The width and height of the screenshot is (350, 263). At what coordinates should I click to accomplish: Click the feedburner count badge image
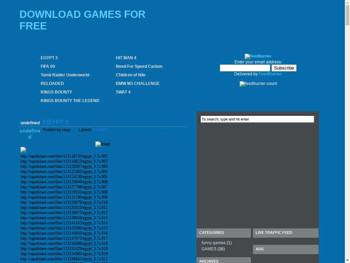[x=258, y=84]
